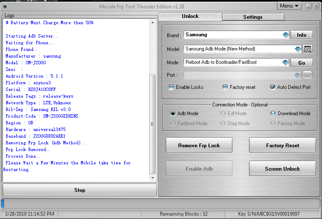Click 'Waiting for Phone...' log line

click(x=30, y=43)
